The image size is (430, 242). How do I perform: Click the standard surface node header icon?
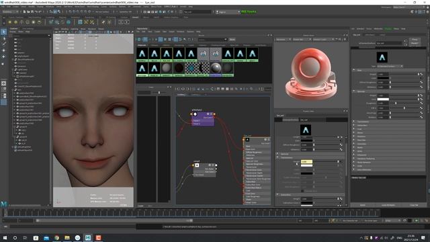click(247, 140)
